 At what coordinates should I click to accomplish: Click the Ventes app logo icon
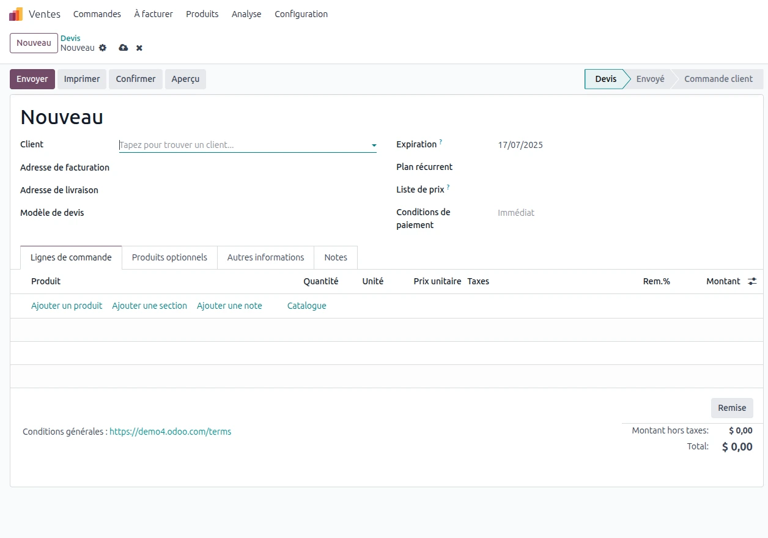[x=16, y=14]
